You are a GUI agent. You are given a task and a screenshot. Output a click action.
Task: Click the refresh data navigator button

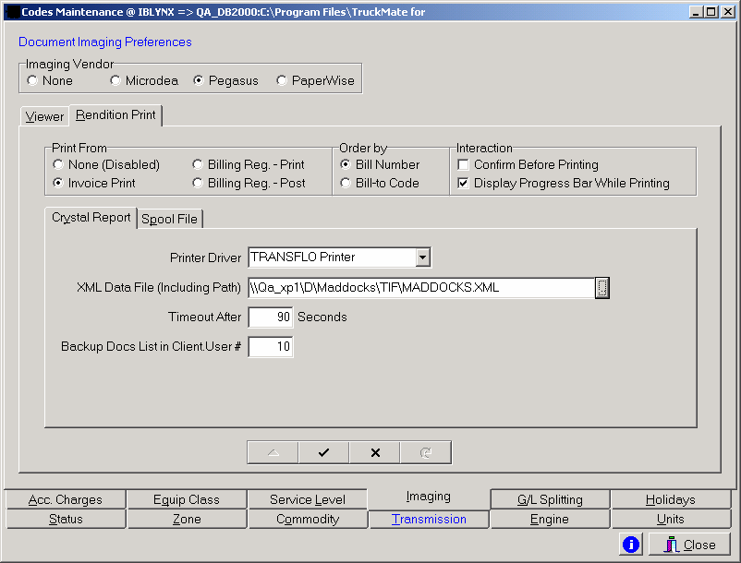426,452
